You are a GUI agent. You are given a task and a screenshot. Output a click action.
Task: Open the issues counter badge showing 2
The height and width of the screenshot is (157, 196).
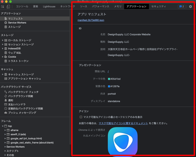pyautogui.click(x=182, y=7)
